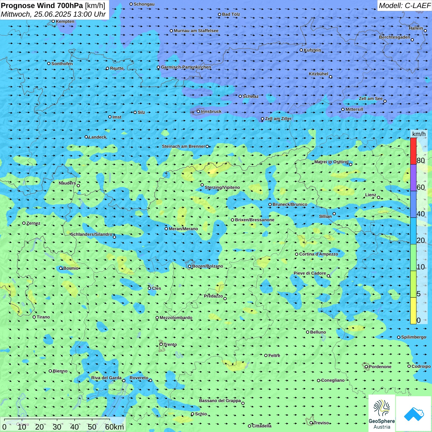Image resolution: width=432 pixels, height=432 pixels.
Task: Click the Zell am See marker
Action: click(385, 101)
